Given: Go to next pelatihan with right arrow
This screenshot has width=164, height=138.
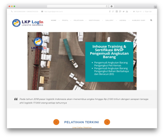Looking at the screenshot, I should 107,122.
